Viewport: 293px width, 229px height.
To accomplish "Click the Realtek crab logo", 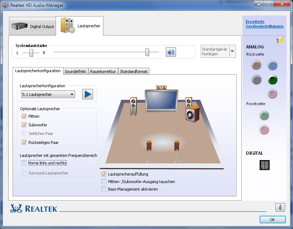I will [16, 209].
